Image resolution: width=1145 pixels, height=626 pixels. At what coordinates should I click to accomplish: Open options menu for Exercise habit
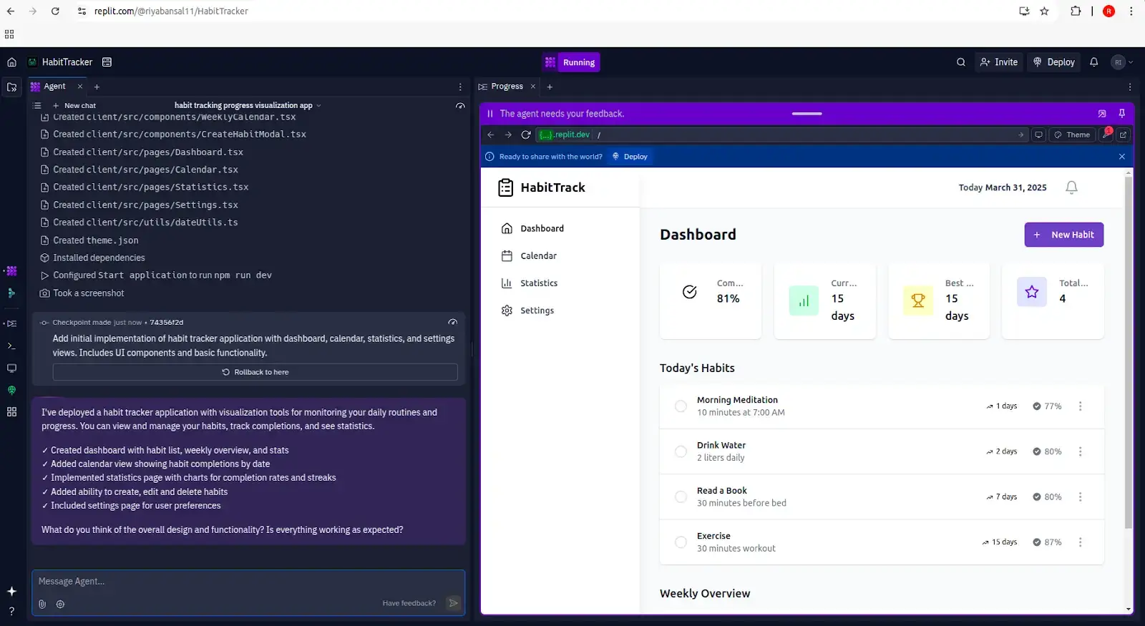click(1080, 542)
